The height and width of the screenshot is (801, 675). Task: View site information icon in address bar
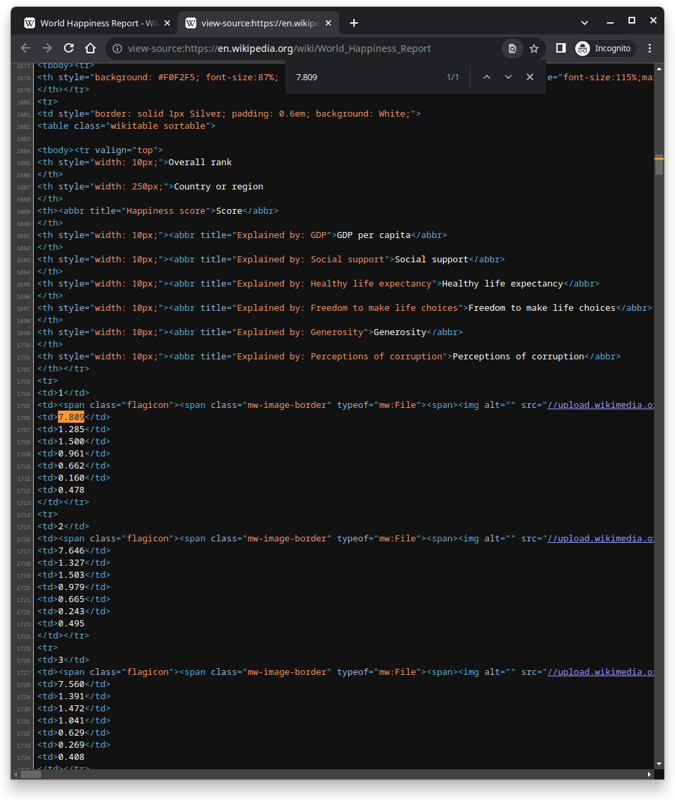(x=117, y=49)
